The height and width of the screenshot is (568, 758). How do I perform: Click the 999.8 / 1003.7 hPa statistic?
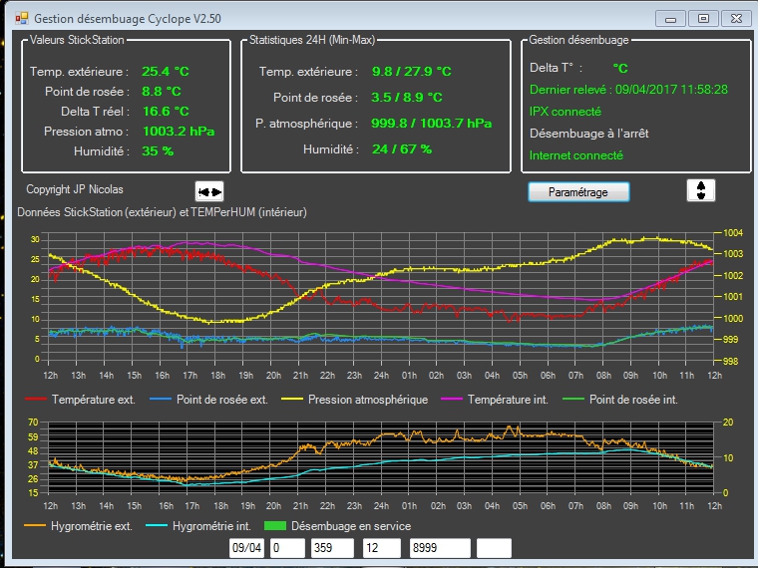click(x=431, y=124)
